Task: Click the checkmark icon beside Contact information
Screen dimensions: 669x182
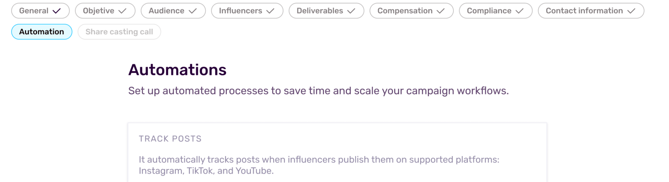Action: point(631,11)
